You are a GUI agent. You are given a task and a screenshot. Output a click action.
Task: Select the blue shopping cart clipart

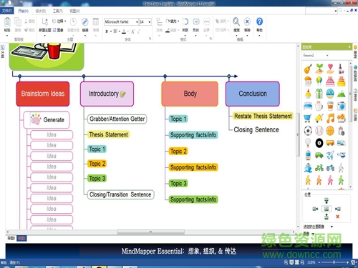point(308,118)
